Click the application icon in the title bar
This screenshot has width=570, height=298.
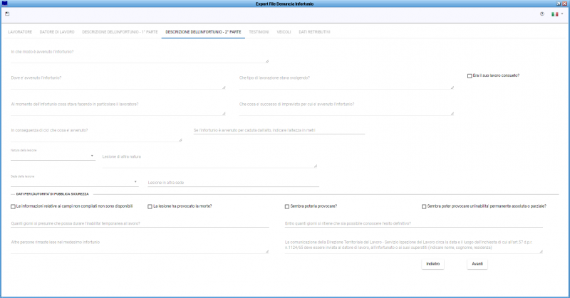5,4
